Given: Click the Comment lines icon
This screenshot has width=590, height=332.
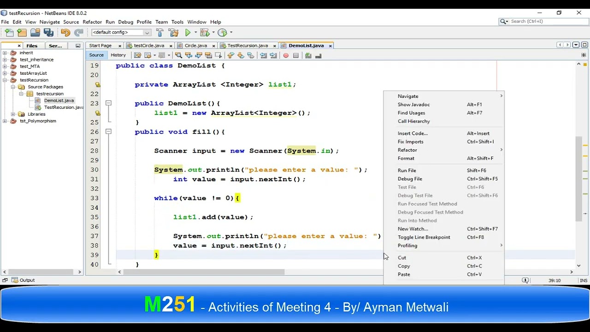Looking at the screenshot, I should click(x=308, y=55).
